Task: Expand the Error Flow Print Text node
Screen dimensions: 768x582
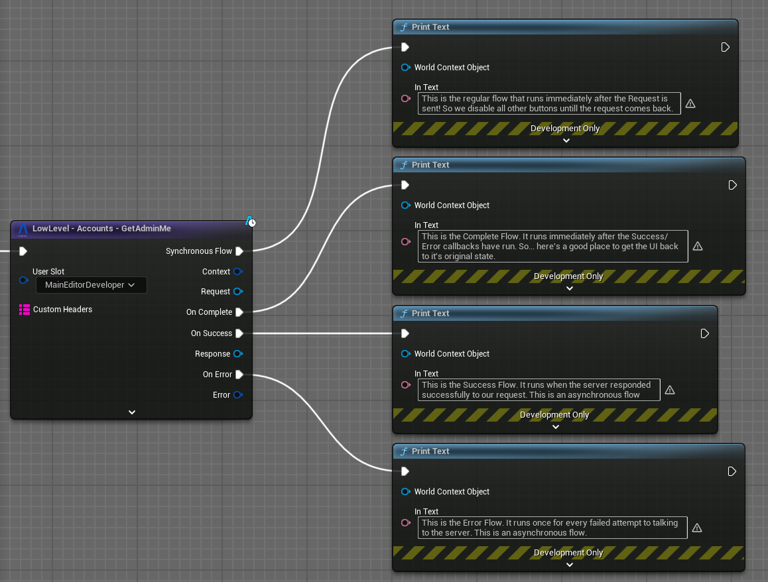Action: (x=569, y=565)
